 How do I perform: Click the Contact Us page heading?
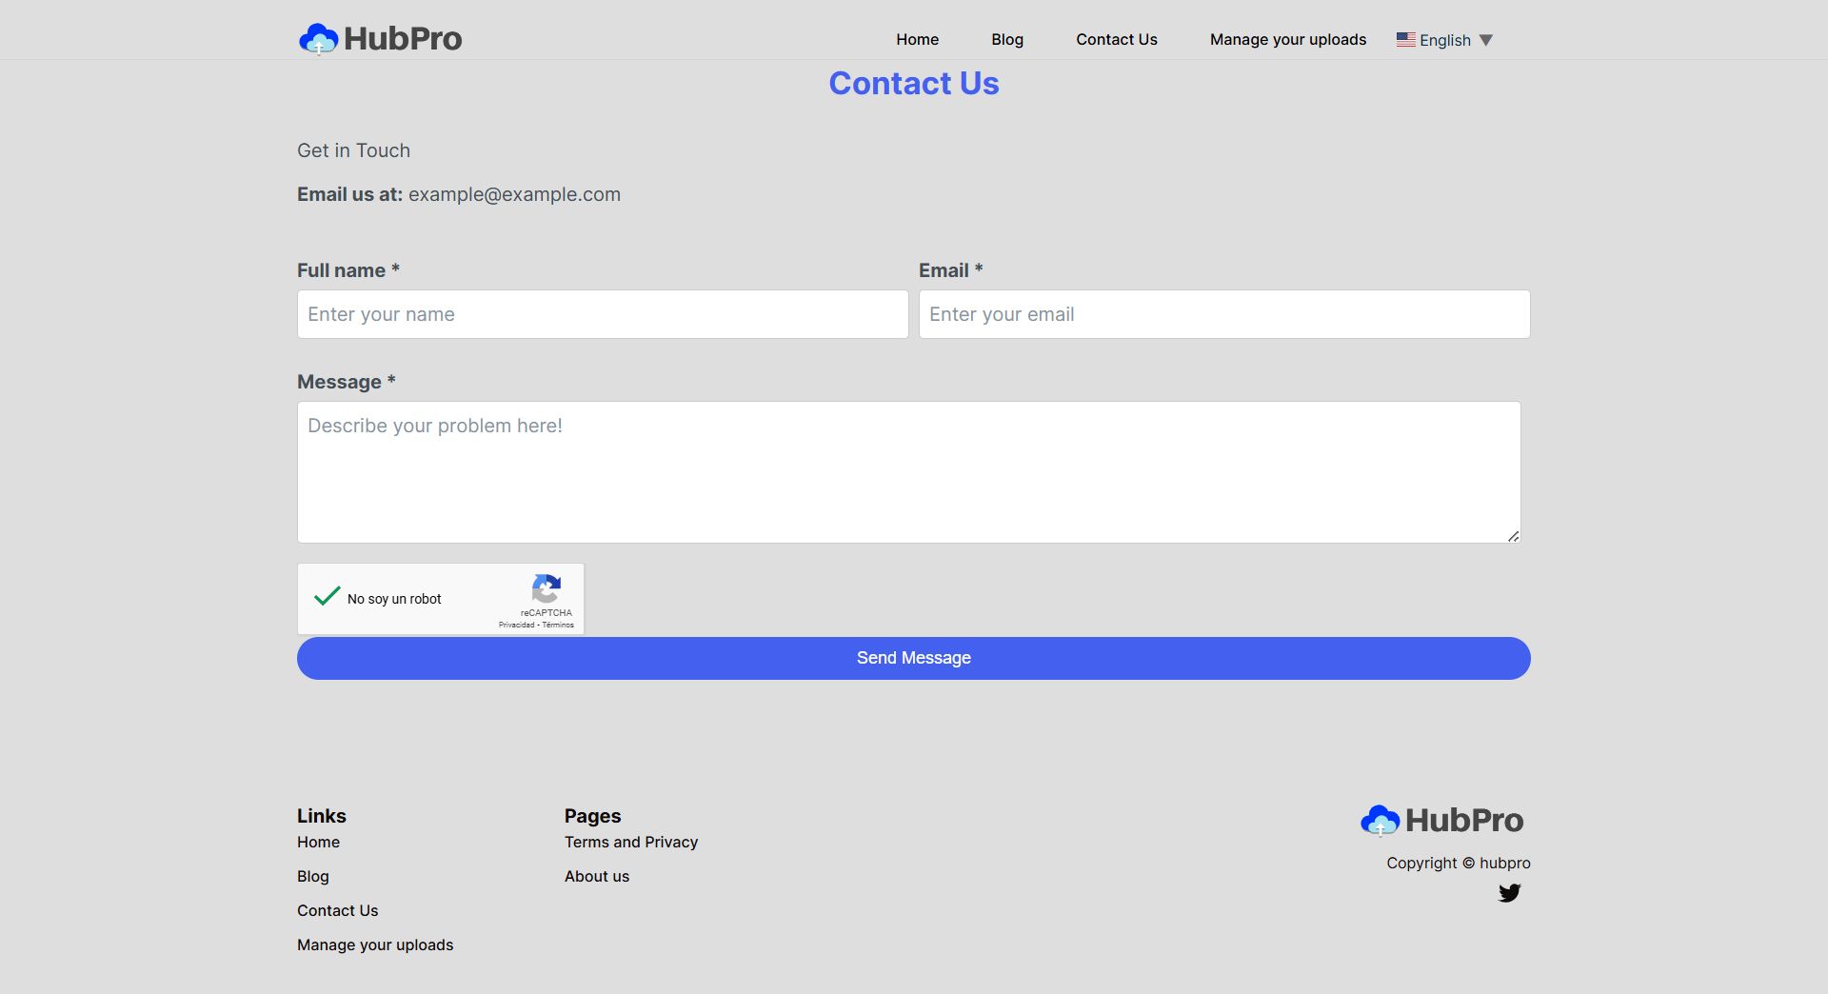click(x=914, y=84)
